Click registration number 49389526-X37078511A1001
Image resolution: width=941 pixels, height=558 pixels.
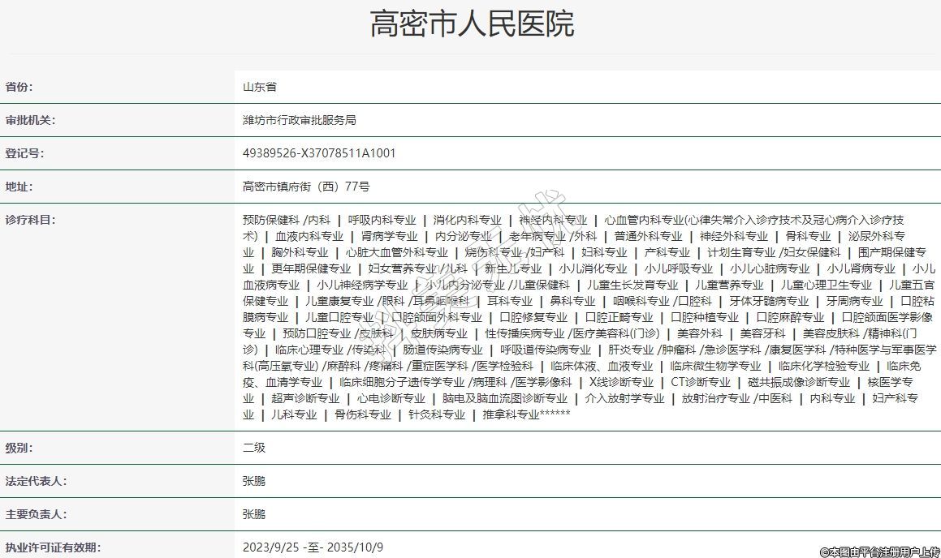coord(319,153)
